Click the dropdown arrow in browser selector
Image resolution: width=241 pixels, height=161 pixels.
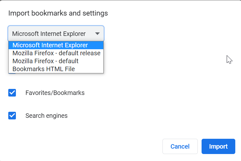click(x=97, y=34)
